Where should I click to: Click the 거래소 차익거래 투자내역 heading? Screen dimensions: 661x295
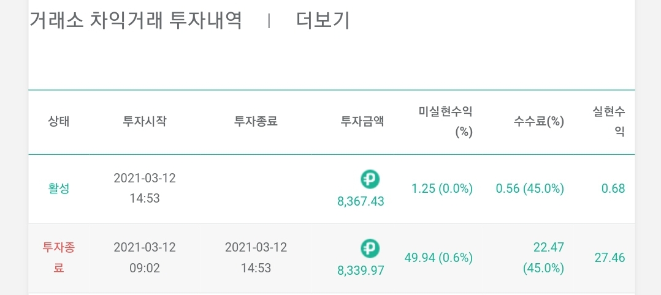136,21
